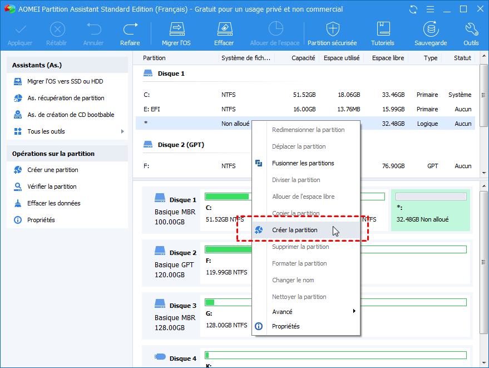Image resolution: width=489 pixels, height=368 pixels.
Task: Select the C: 51.52GB block in disk map
Action: pos(226,210)
